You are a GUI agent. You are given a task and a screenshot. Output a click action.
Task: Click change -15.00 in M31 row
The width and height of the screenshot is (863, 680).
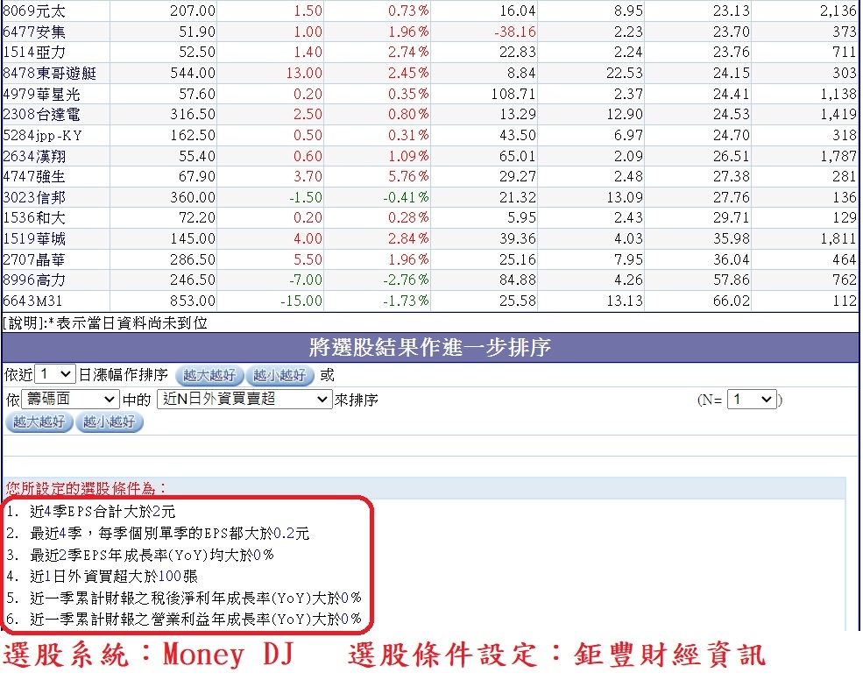(301, 301)
